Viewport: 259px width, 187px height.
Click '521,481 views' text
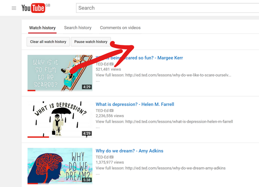[x=108, y=69]
